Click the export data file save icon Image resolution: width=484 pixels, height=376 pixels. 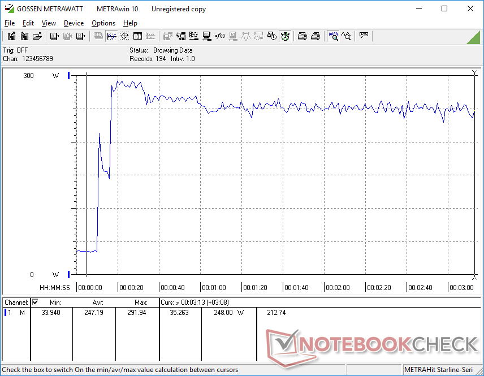tap(11, 36)
